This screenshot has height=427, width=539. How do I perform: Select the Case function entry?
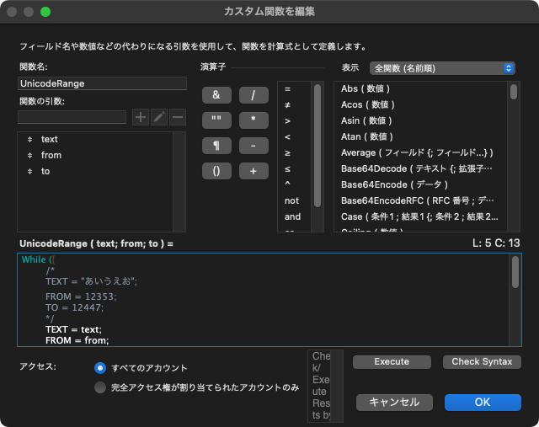(420, 217)
